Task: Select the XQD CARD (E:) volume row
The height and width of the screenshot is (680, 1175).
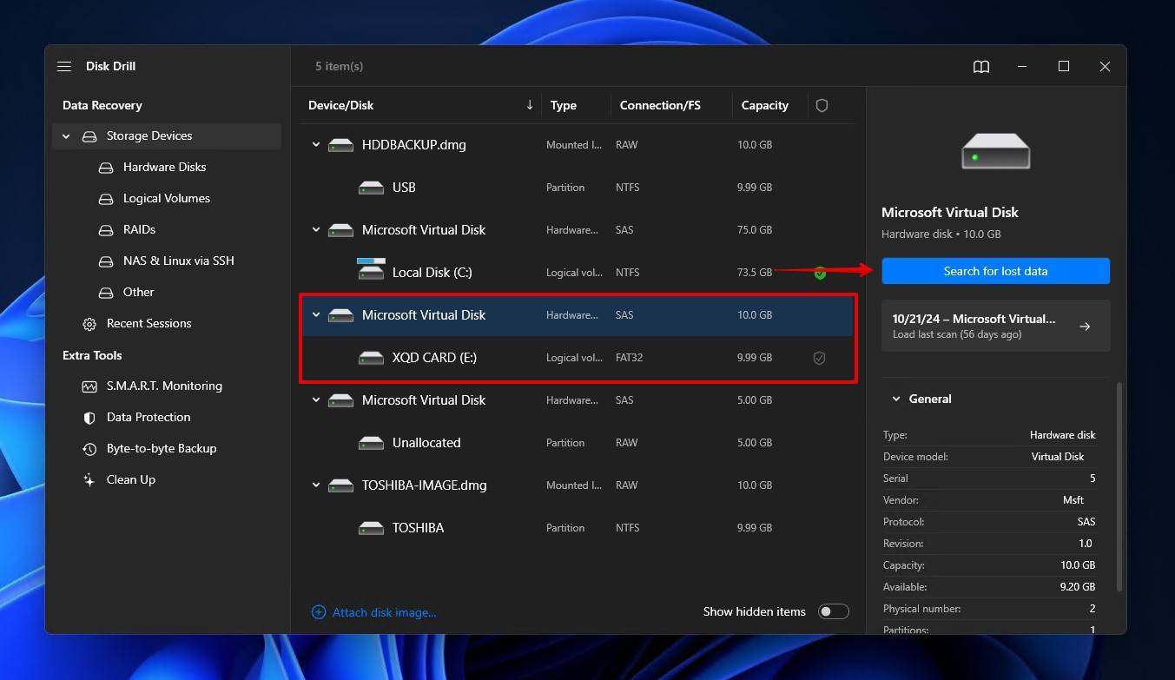Action: click(x=577, y=358)
